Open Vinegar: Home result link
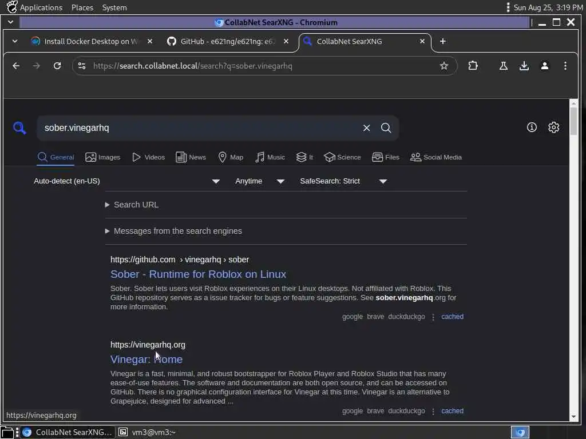Viewport: 586px width, 439px height. tap(146, 360)
